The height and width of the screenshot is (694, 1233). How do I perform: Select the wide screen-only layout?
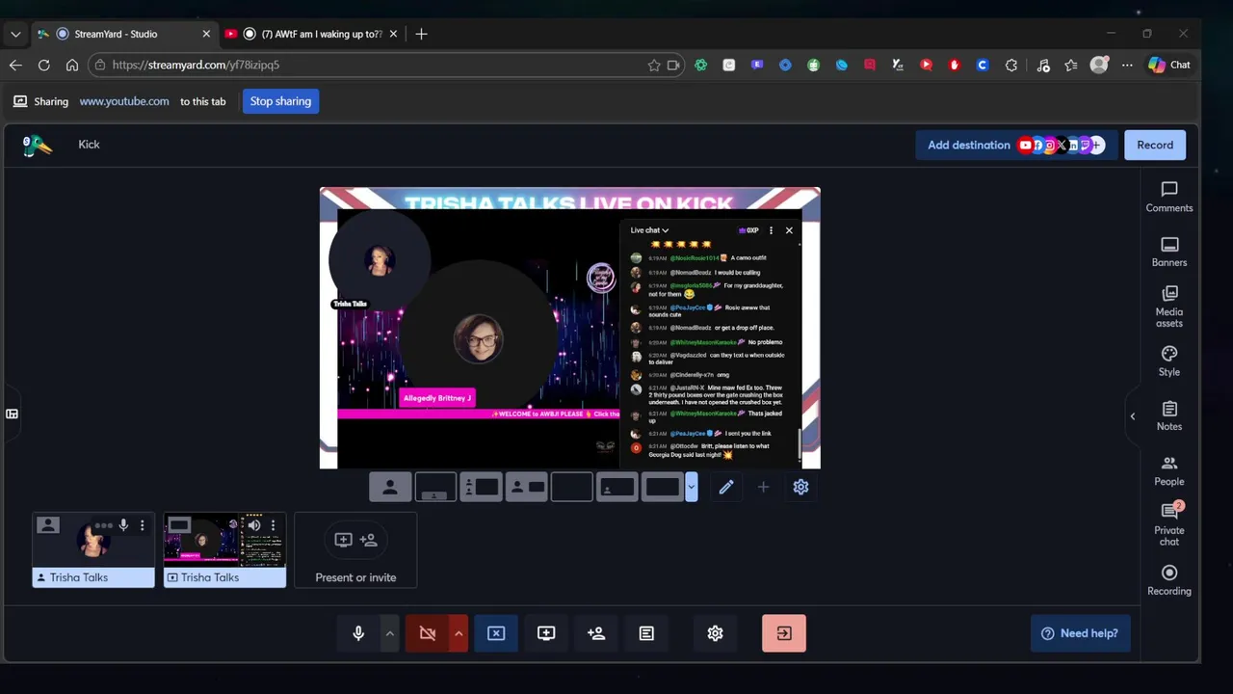coord(662,487)
